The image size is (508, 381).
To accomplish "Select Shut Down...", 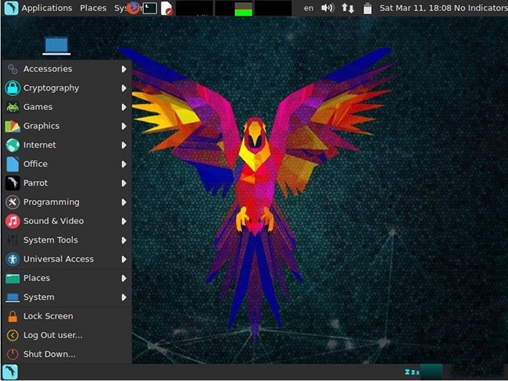I will click(x=66, y=354).
